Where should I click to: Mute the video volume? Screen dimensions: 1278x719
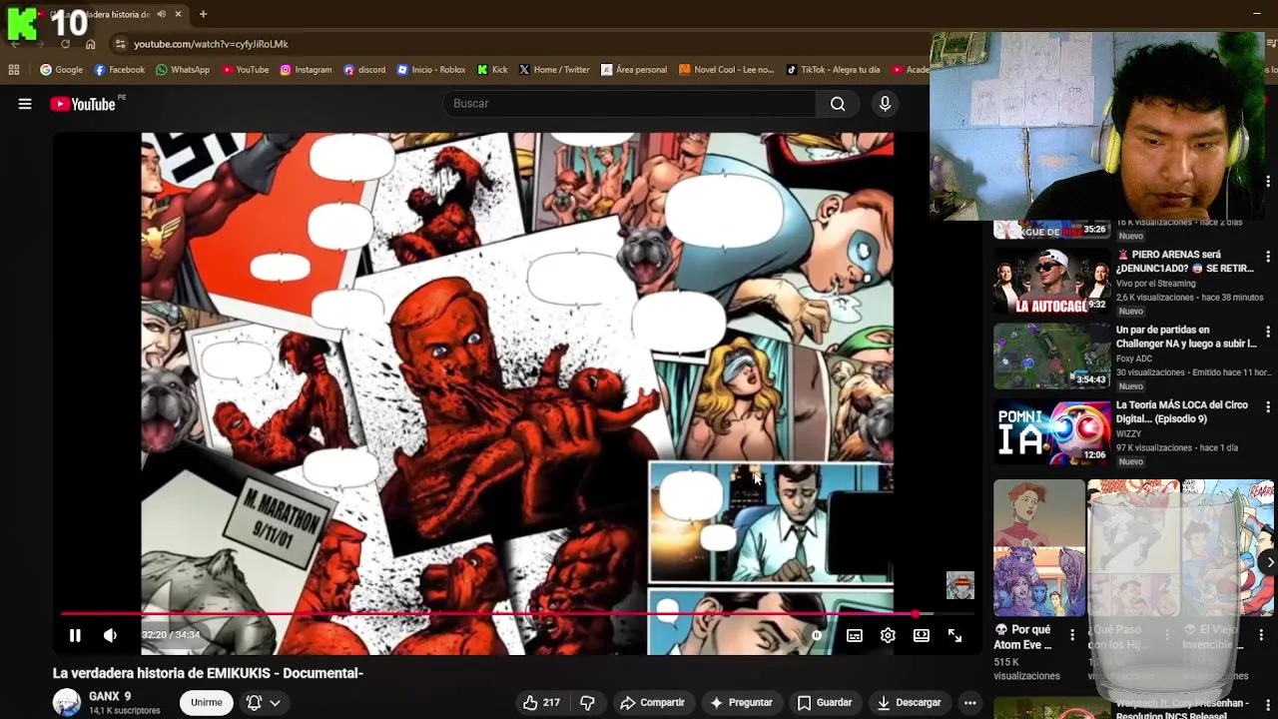point(110,635)
